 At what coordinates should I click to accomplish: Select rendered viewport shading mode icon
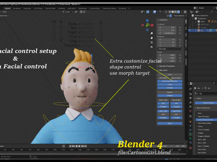(179, 12)
